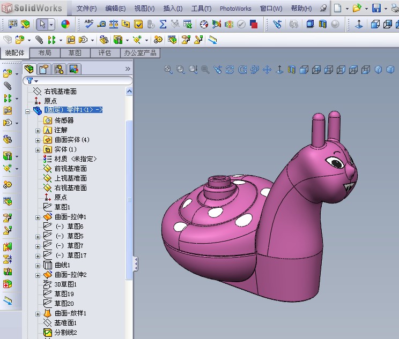
Task: Click the panel collapse handle at splitter
Action: (136, 264)
